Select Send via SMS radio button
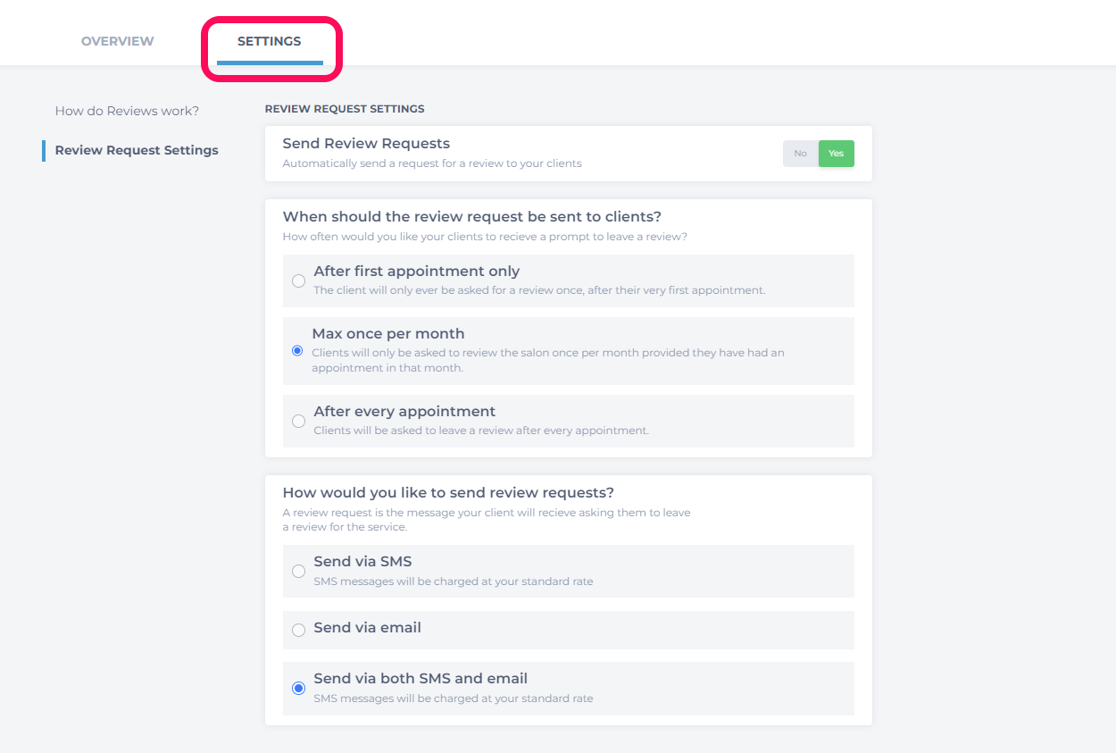This screenshot has height=753, width=1116. (298, 571)
